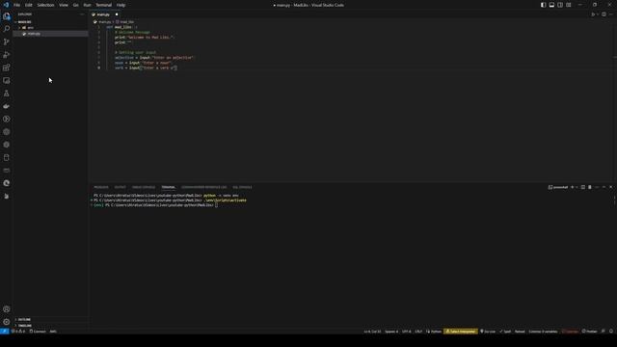Open the Go menu
617x347 pixels.
pos(75,5)
